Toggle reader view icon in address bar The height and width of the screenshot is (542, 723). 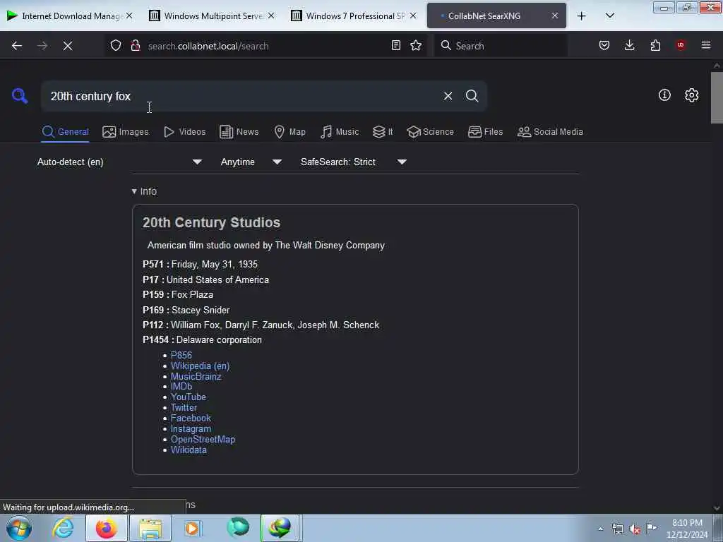coord(395,45)
